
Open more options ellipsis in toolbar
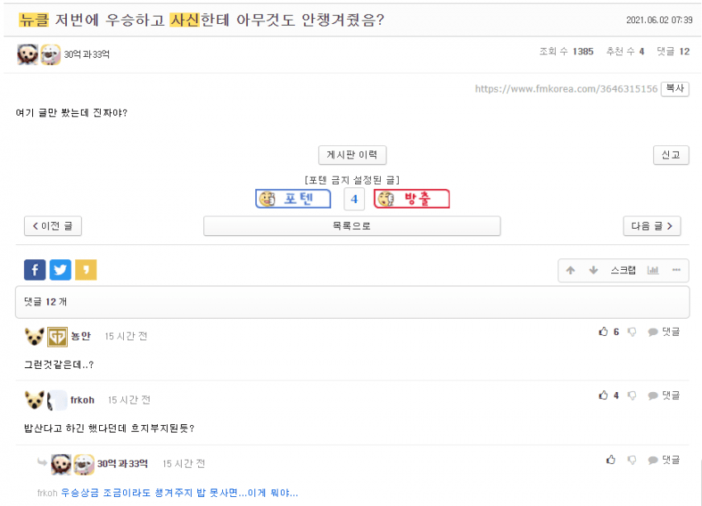[676, 270]
